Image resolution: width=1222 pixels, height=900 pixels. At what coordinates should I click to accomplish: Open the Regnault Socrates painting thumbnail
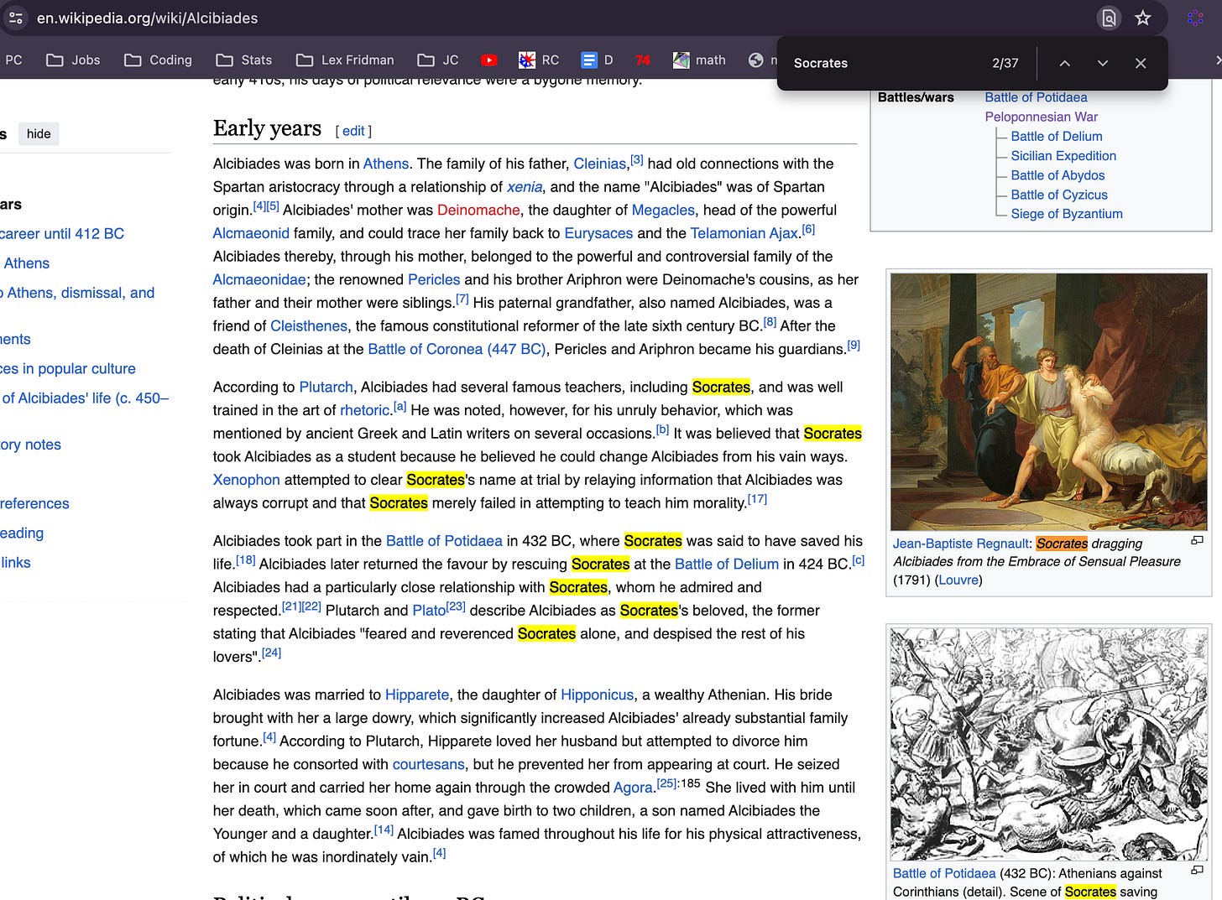click(1049, 401)
